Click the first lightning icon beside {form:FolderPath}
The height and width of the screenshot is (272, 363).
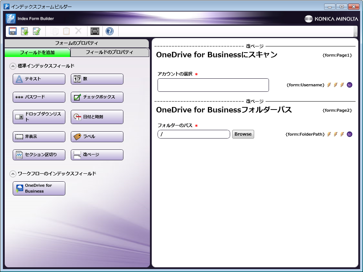329,134
